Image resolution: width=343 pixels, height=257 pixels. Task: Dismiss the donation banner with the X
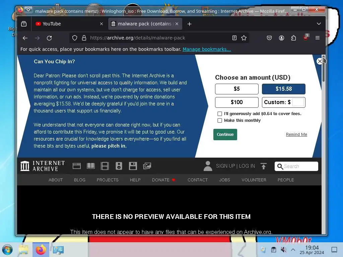click(320, 61)
